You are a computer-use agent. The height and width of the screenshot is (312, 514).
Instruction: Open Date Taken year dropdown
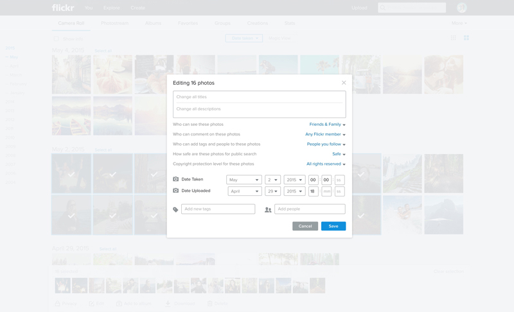click(x=294, y=180)
